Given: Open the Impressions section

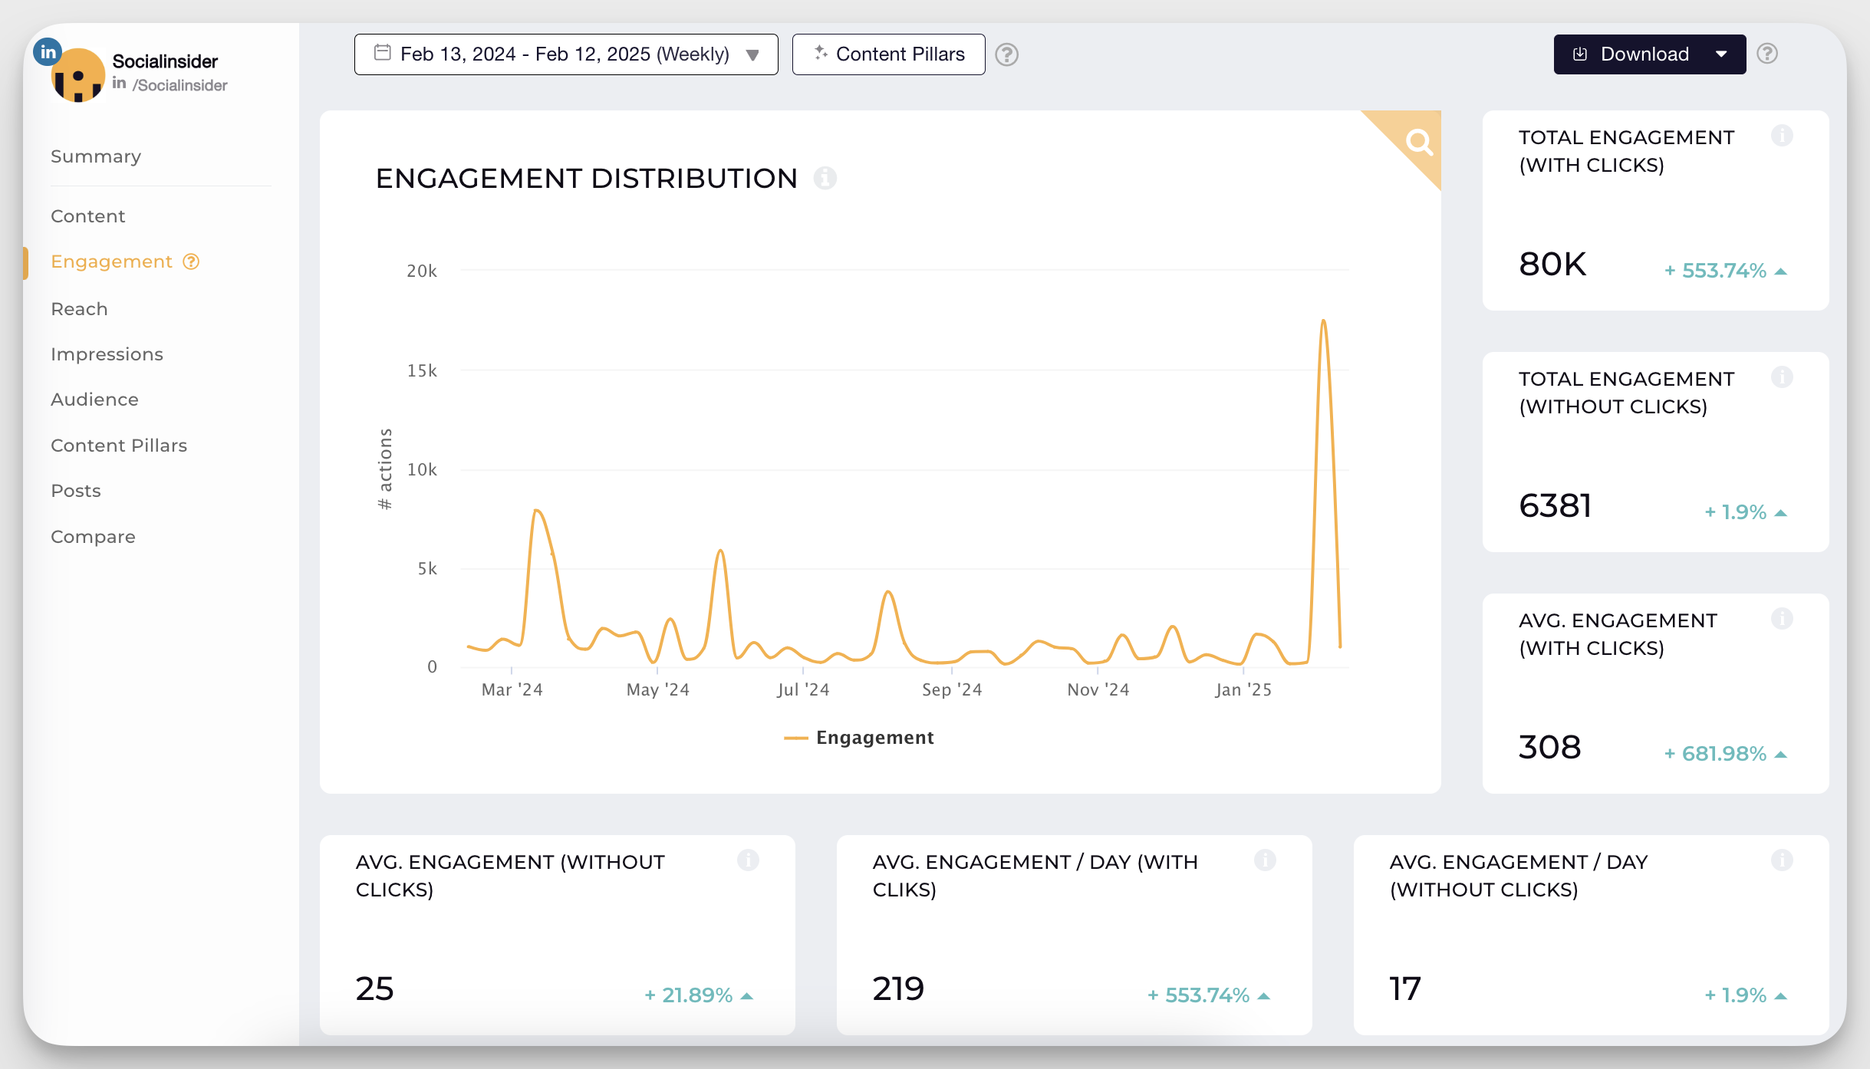Looking at the screenshot, I should 107,354.
